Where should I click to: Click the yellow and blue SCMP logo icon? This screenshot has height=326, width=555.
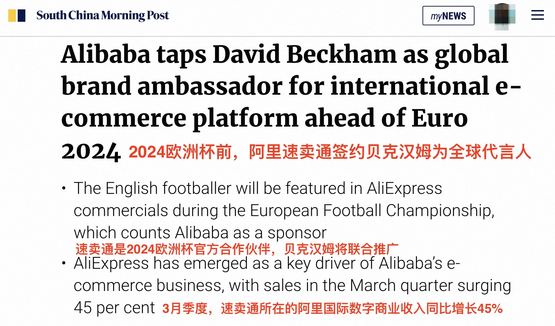point(17,16)
